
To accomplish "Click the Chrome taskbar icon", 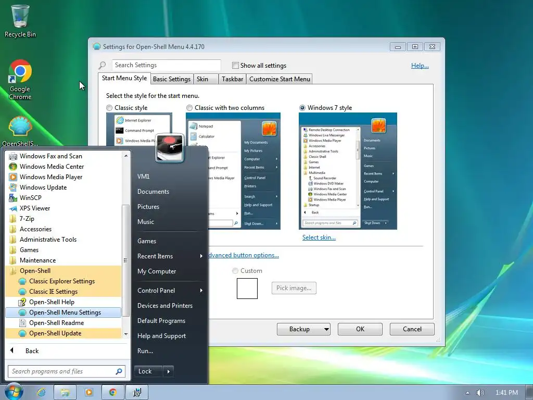I will (x=112, y=393).
